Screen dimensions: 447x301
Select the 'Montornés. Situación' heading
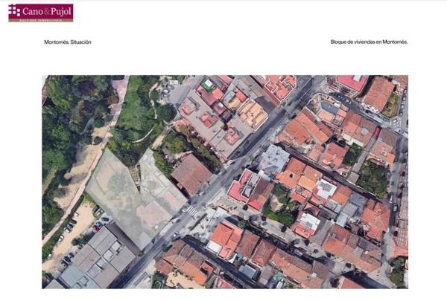[x=68, y=42]
